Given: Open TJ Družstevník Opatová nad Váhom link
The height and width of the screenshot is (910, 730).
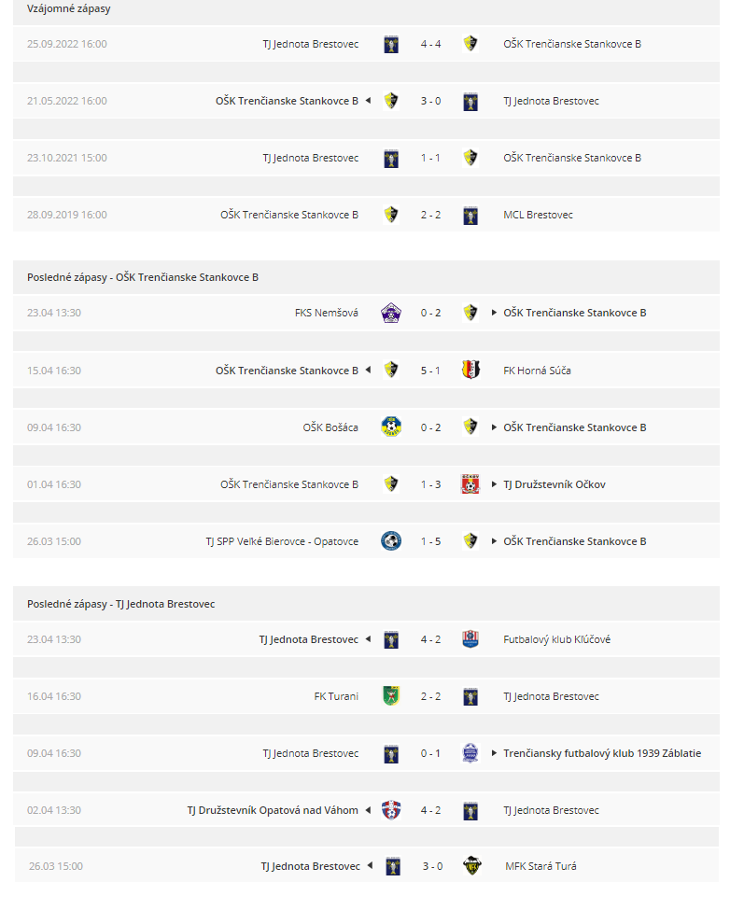Looking at the screenshot, I should click(x=273, y=810).
